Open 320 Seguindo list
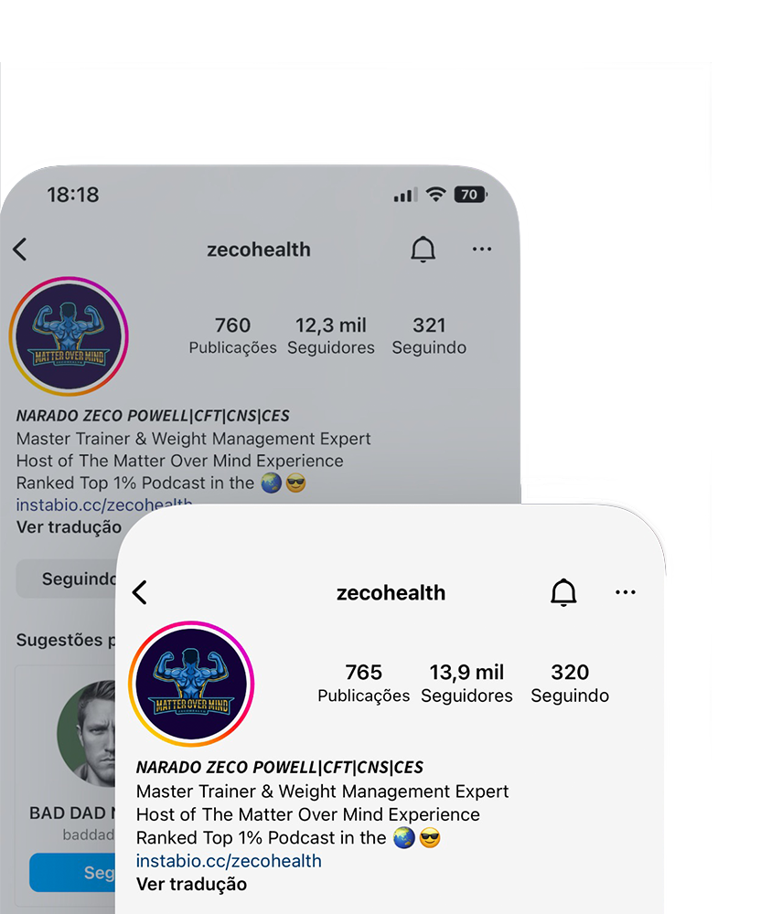 pyautogui.click(x=570, y=683)
